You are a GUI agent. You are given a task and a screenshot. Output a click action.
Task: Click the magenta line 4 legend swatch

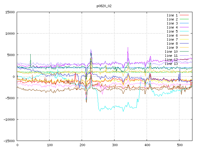click(184, 27)
